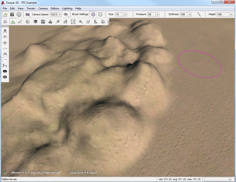Screen dimensions: 236x182
Task: Choose the Smooth terrain tool
Action: [x=5, y=48]
